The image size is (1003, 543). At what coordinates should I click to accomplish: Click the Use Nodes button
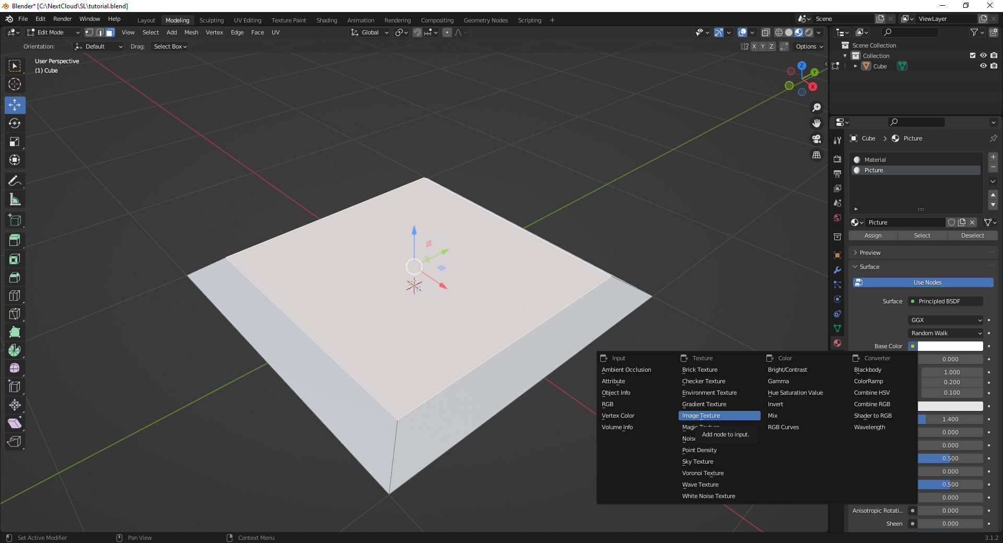923,282
